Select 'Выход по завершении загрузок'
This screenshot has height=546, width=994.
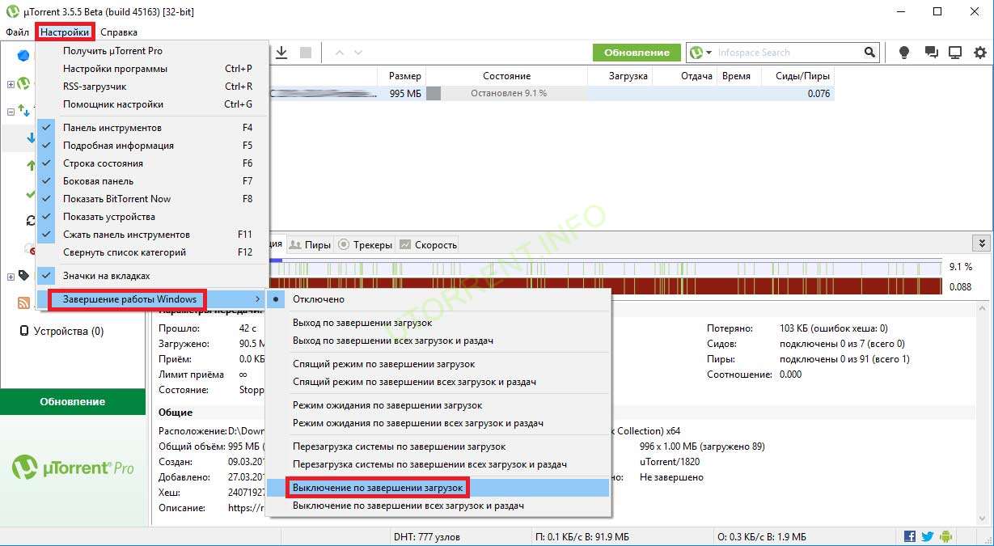[439, 323]
